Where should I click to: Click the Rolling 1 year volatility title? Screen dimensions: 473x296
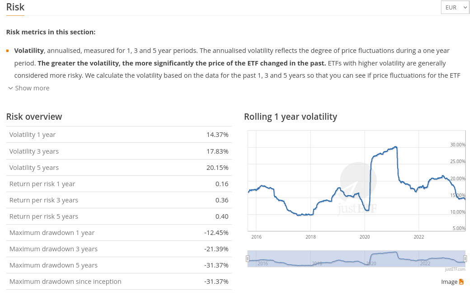coord(290,117)
